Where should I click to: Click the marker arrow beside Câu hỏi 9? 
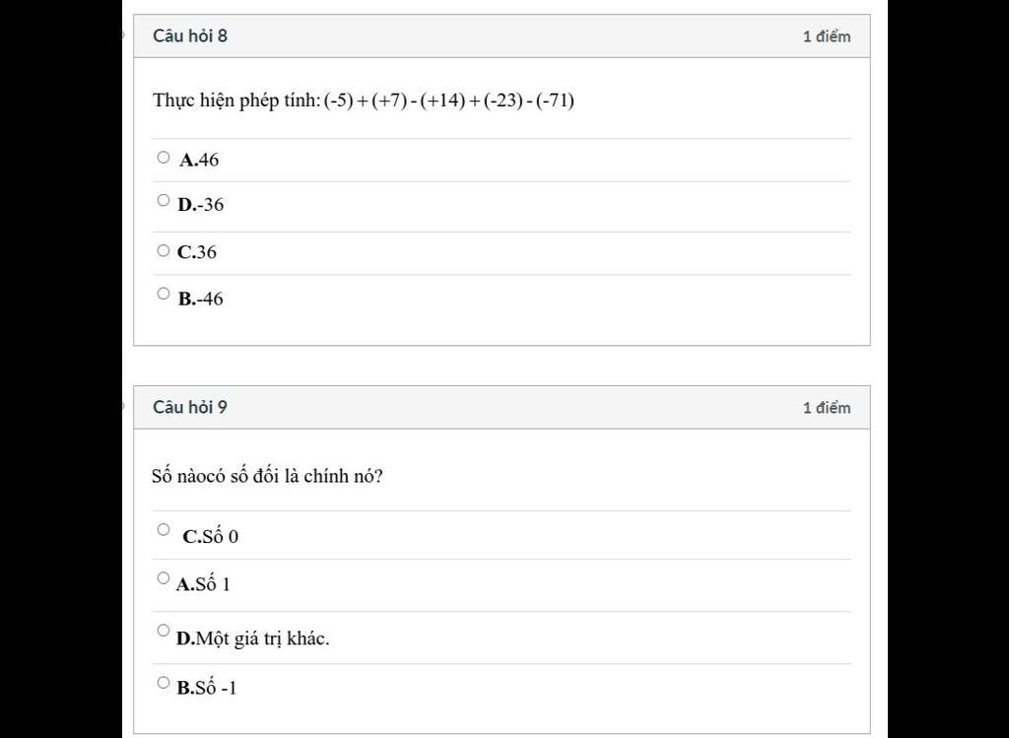click(123, 407)
